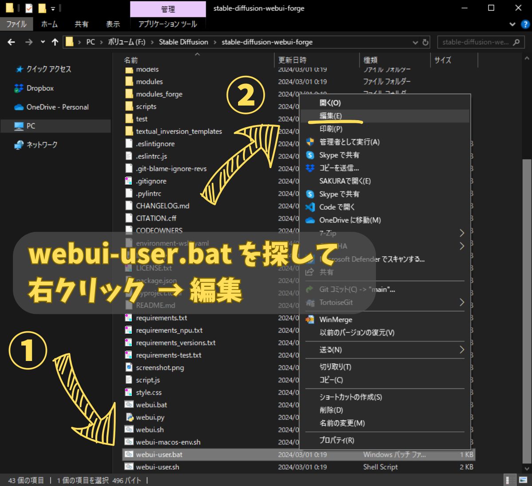Screen dimensions: 532x486
Task: Expand the TortoiseGit submenu
Action: pos(462,302)
